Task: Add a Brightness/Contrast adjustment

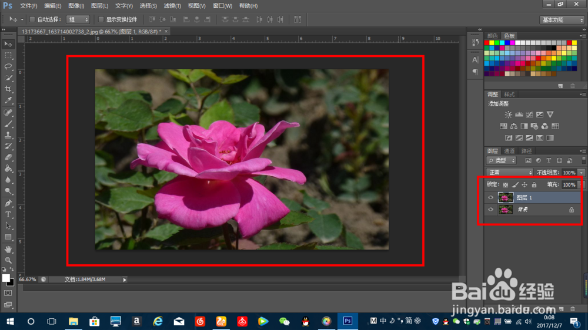Action: (508, 115)
